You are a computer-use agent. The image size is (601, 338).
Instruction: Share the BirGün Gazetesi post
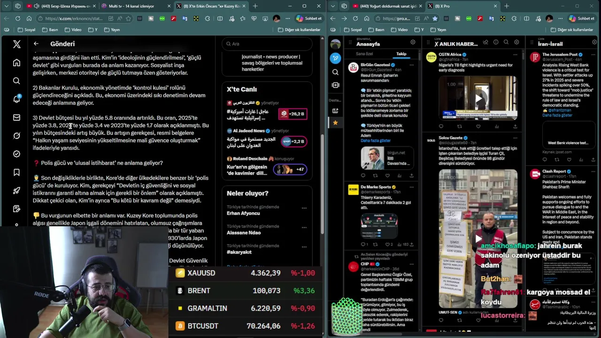pyautogui.click(x=411, y=176)
